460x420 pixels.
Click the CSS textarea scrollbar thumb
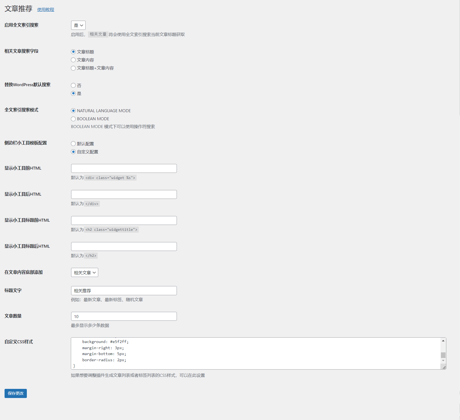[x=443, y=355]
